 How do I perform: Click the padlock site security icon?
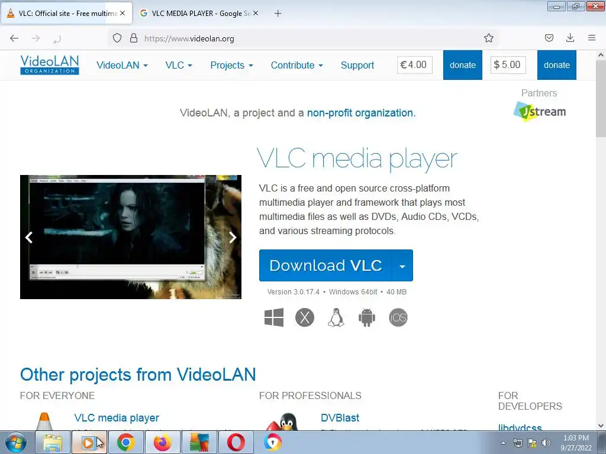pyautogui.click(x=134, y=38)
